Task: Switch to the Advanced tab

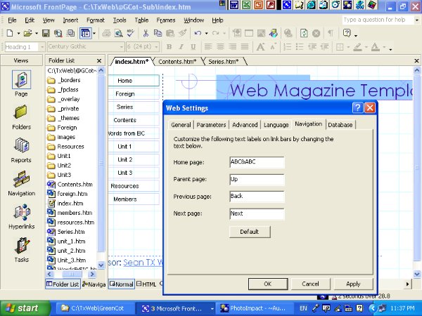Action: 245,125
